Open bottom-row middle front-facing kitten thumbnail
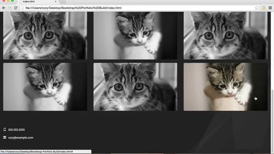The height and width of the screenshot is (154, 274). point(135,87)
